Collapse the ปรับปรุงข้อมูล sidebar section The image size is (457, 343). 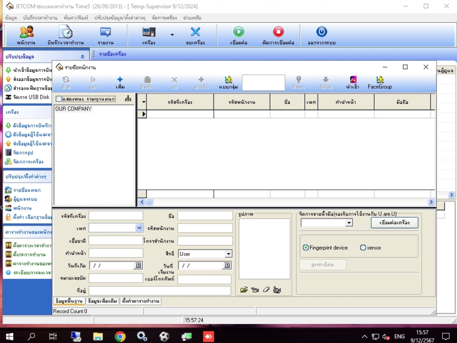click(x=82, y=57)
